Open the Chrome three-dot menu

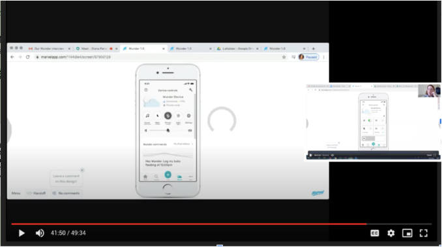tap(323, 57)
